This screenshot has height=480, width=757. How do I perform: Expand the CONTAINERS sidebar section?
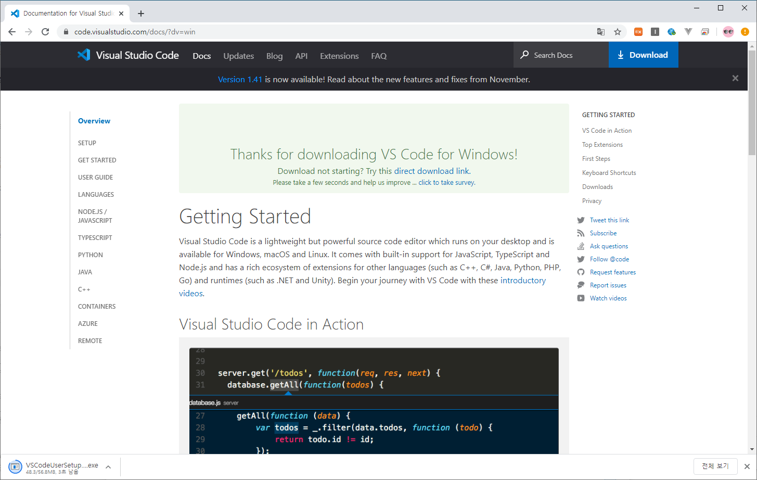(97, 306)
